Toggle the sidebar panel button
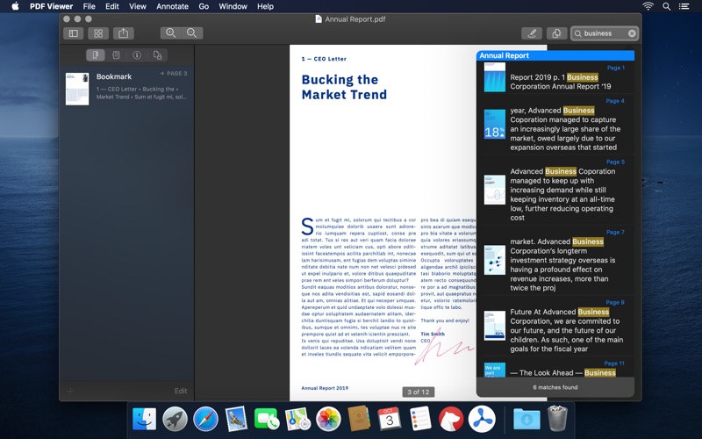Screen dimensions: 702x439 [73, 33]
